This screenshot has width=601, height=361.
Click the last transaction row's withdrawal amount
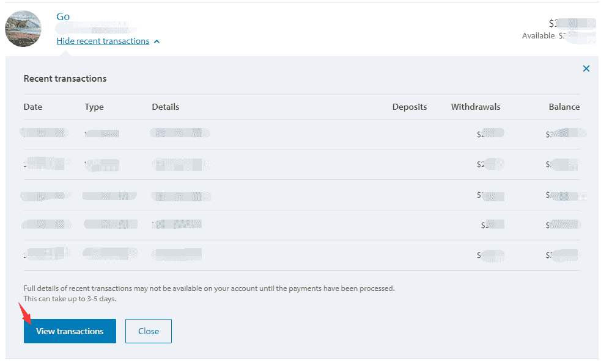pyautogui.click(x=490, y=255)
